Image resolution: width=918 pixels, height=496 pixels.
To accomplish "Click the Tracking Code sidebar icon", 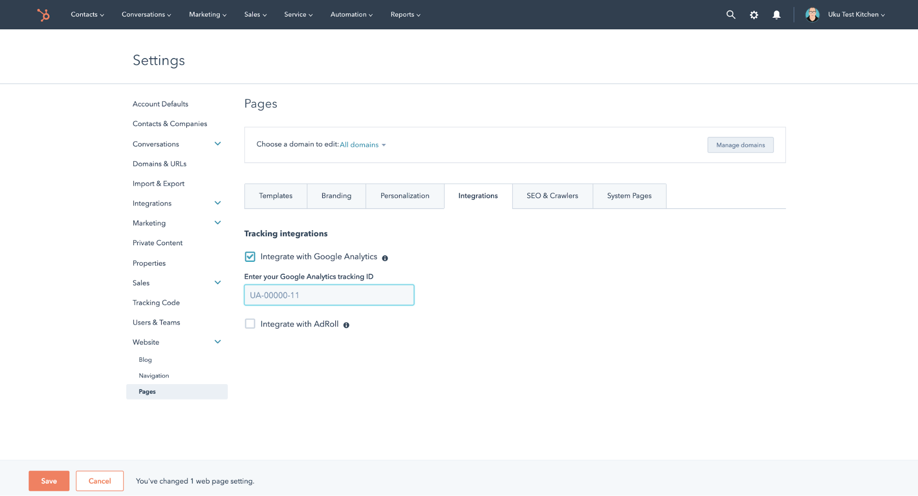I will click(155, 302).
